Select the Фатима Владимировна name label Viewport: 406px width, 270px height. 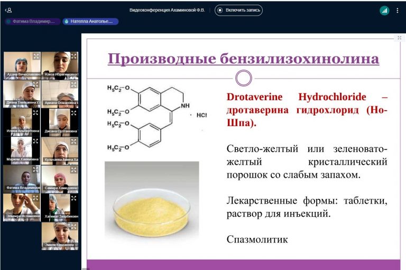point(23,188)
